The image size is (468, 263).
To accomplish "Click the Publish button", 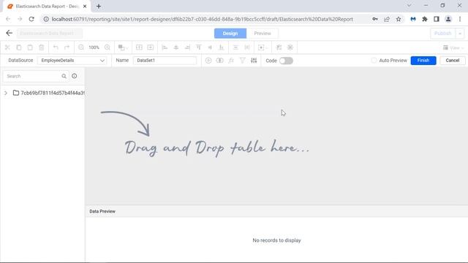I will 443,34.
